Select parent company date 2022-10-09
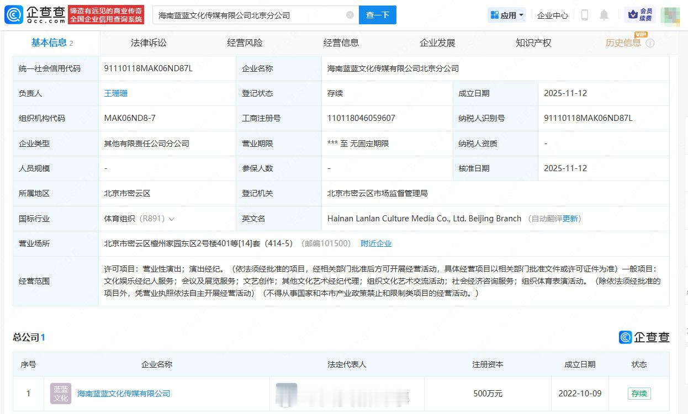688x414 pixels. (580, 394)
